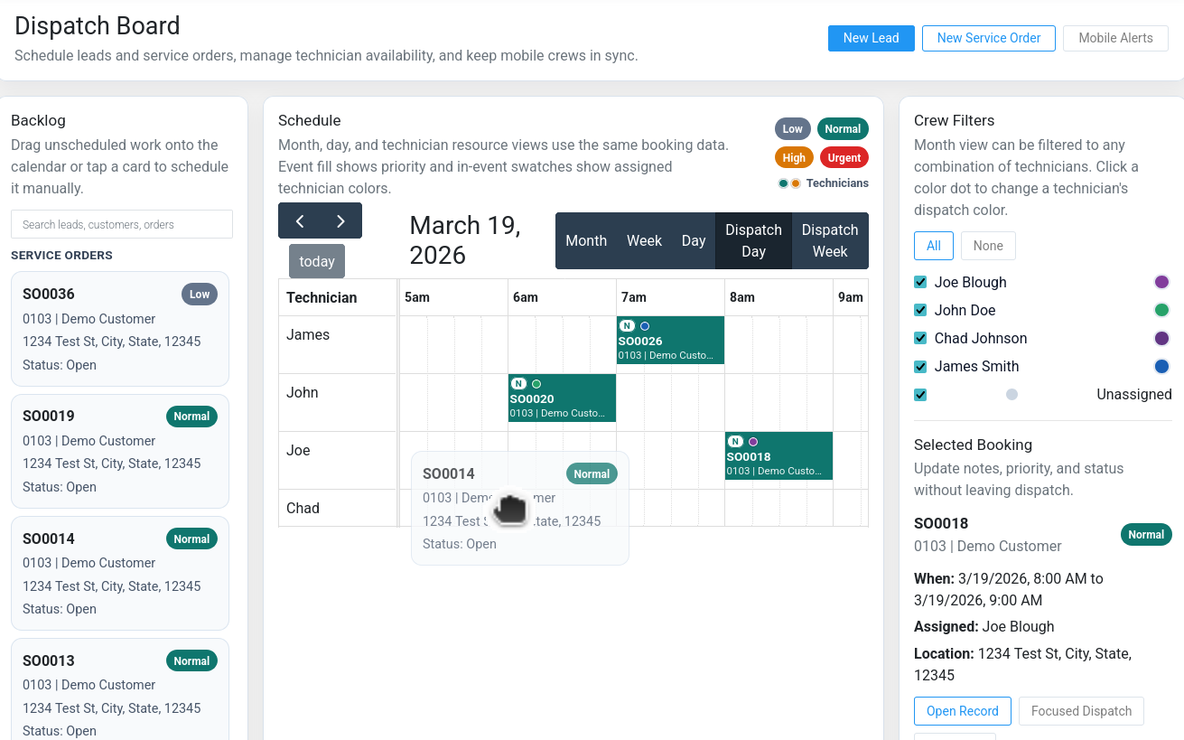The image size is (1184, 740).
Task: Go to previous day with left chevron
Action: (x=300, y=221)
